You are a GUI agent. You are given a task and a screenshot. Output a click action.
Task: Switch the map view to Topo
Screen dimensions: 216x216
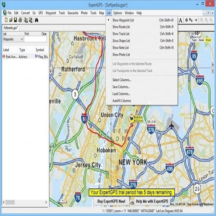pyautogui.click(x=194, y=40)
